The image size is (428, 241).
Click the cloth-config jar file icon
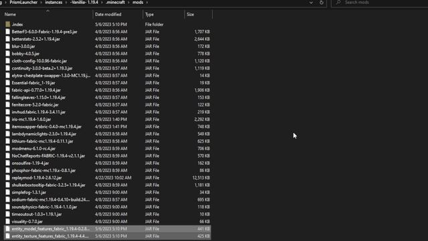click(7, 61)
